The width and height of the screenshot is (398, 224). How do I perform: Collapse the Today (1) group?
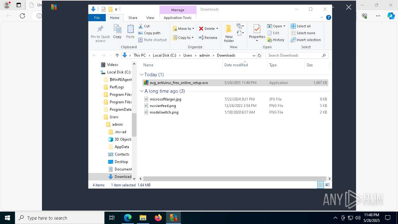[x=141, y=75]
